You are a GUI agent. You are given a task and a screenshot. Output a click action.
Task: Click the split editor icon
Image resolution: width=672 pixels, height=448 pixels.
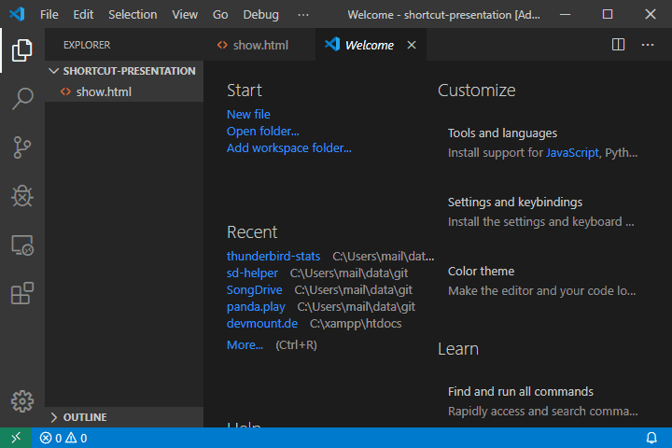[618, 45]
